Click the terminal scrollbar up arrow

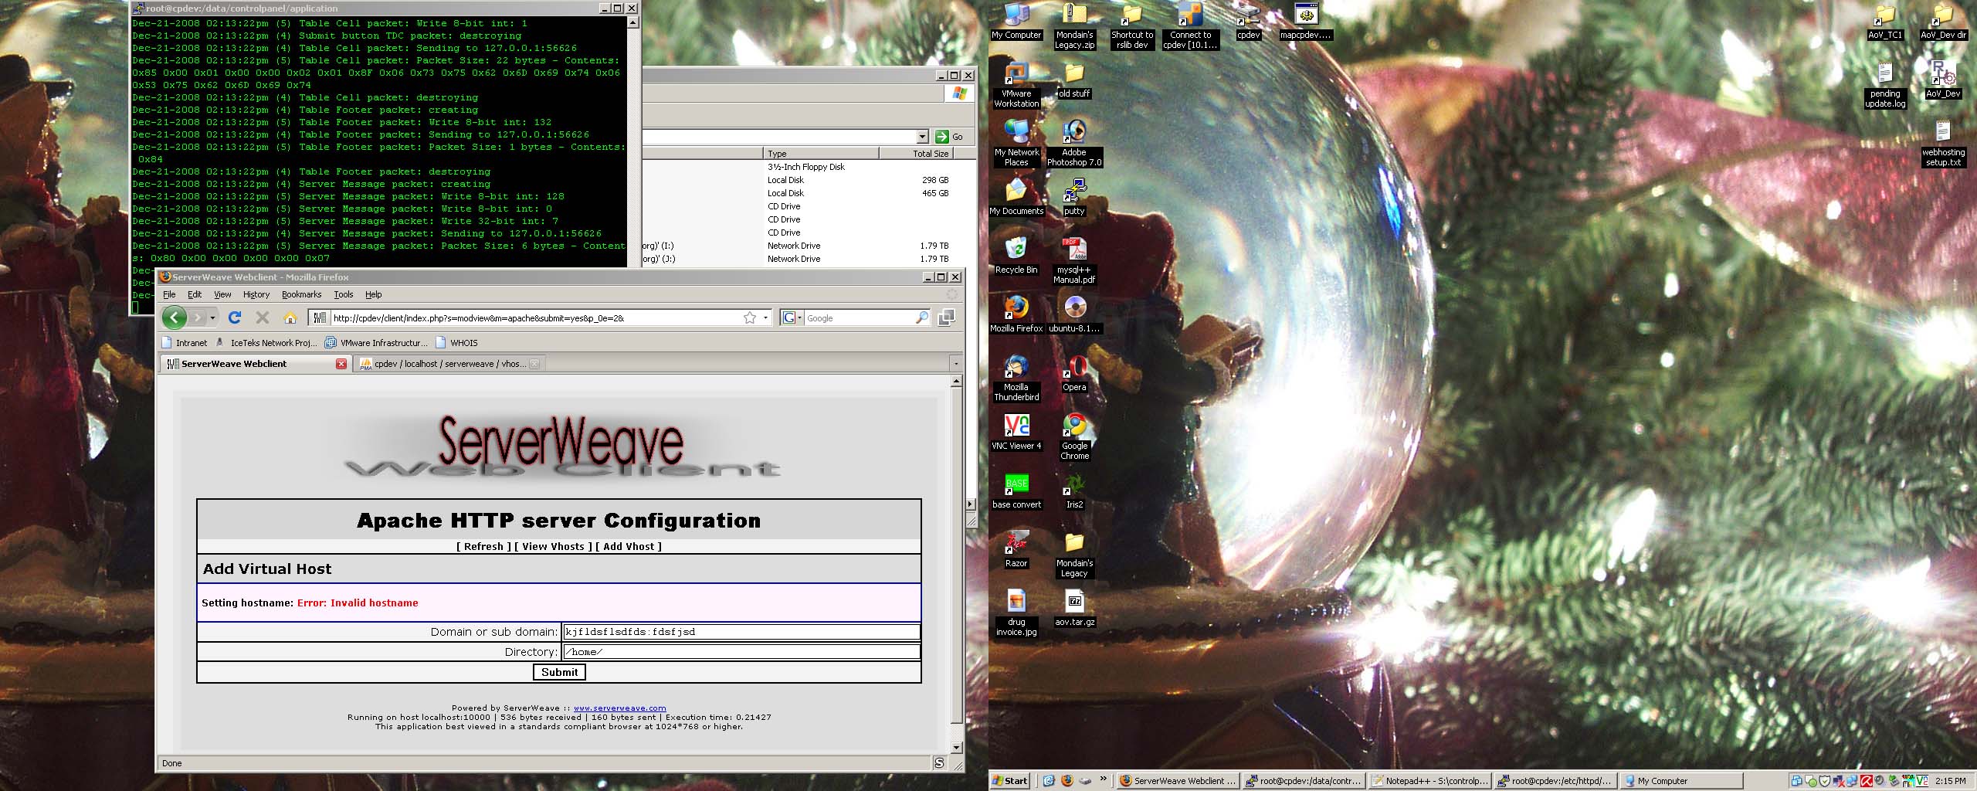pos(632,23)
